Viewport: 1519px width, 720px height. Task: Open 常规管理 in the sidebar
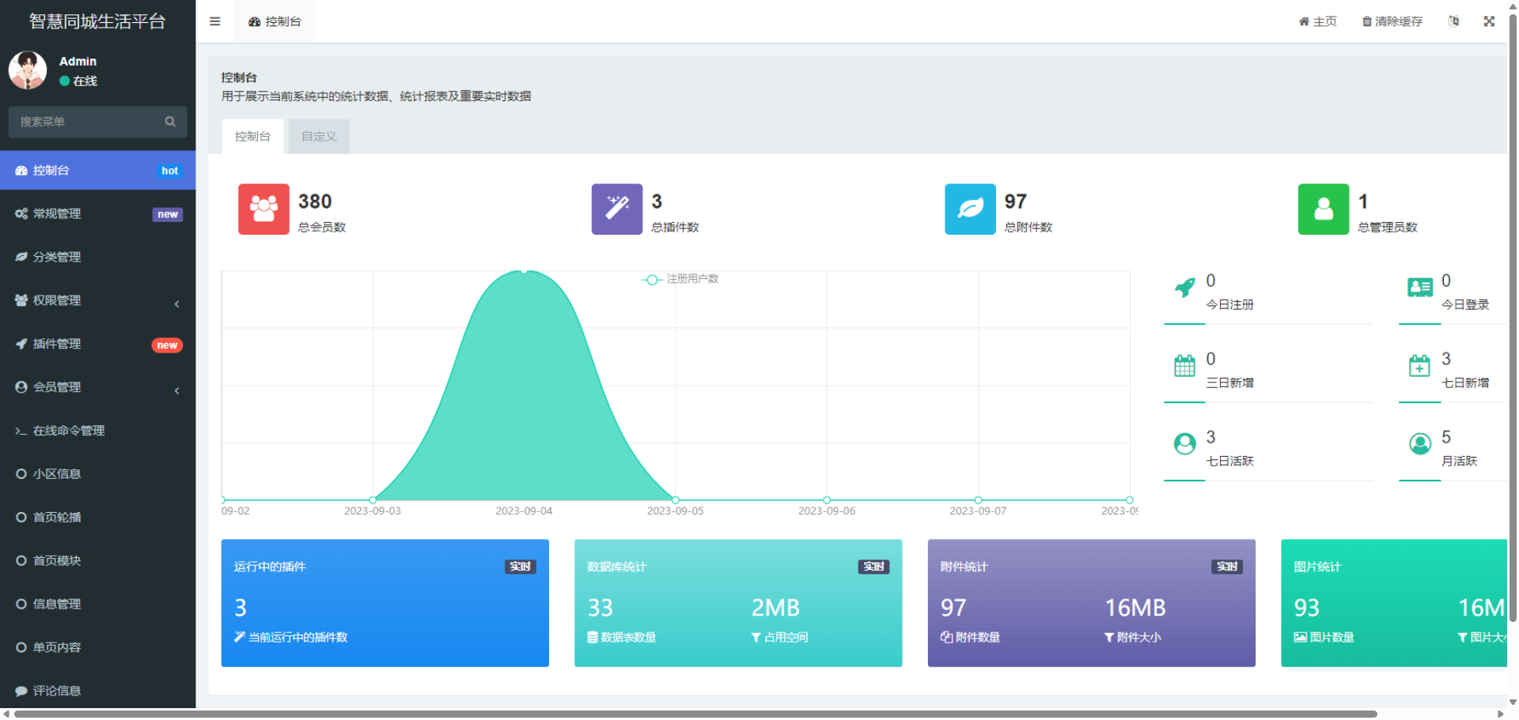pyautogui.click(x=97, y=214)
